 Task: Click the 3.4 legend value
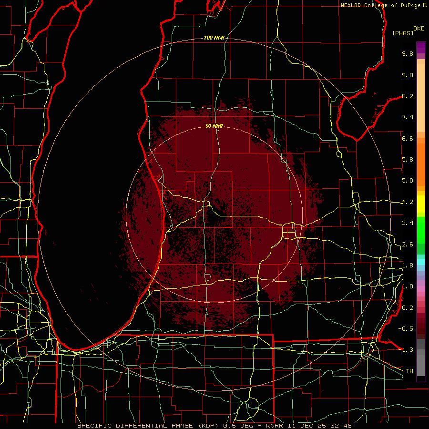click(408, 223)
